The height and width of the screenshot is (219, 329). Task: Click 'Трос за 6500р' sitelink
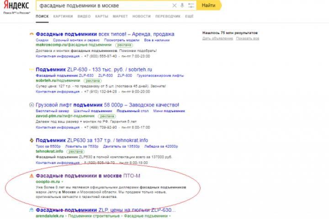click(x=48, y=146)
